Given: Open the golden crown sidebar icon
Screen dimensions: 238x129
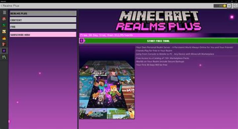Looking at the screenshot, I should [x=4, y=38].
